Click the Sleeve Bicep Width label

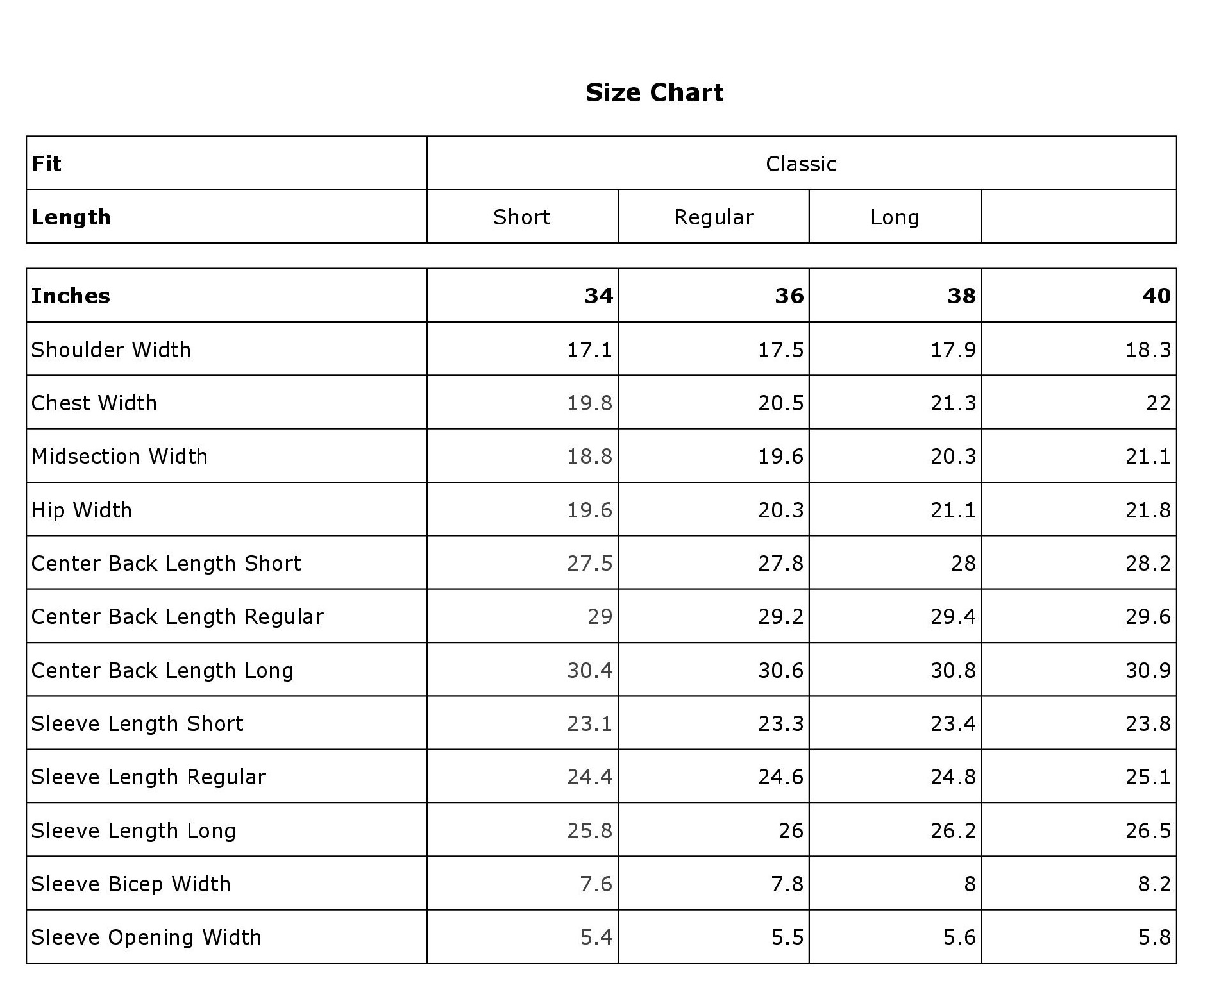(x=131, y=884)
